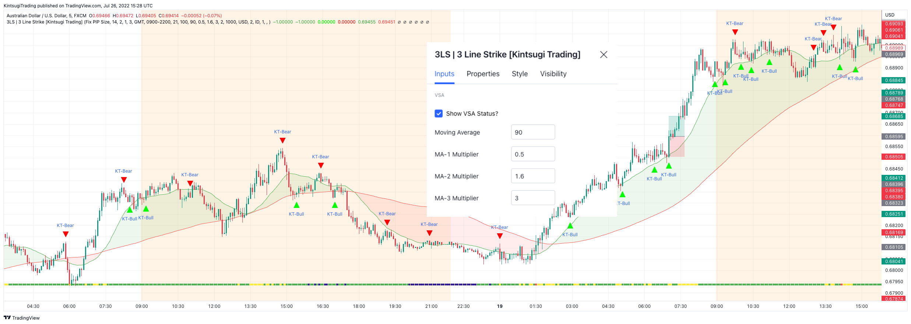Focus the MA-1 Multiplier field
This screenshot has height=324, width=911.
(533, 154)
